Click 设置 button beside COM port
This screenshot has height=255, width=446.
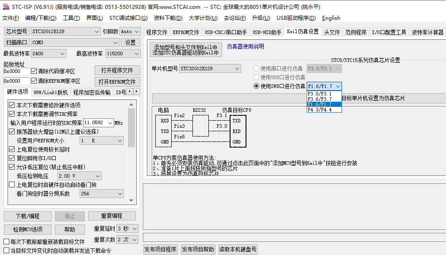tap(130, 42)
